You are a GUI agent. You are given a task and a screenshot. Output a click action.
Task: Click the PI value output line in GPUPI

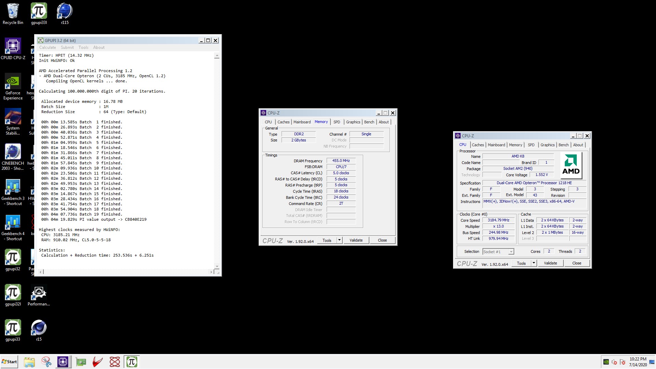click(94, 219)
